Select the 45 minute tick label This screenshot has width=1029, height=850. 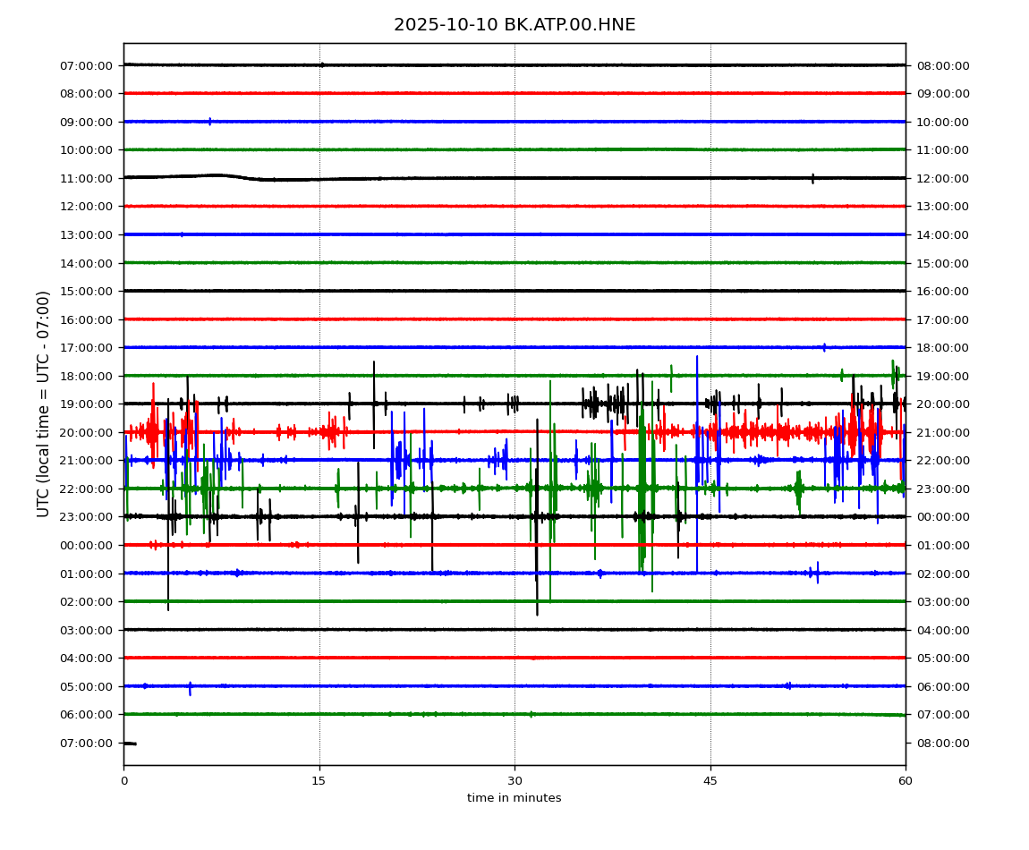tap(710, 781)
